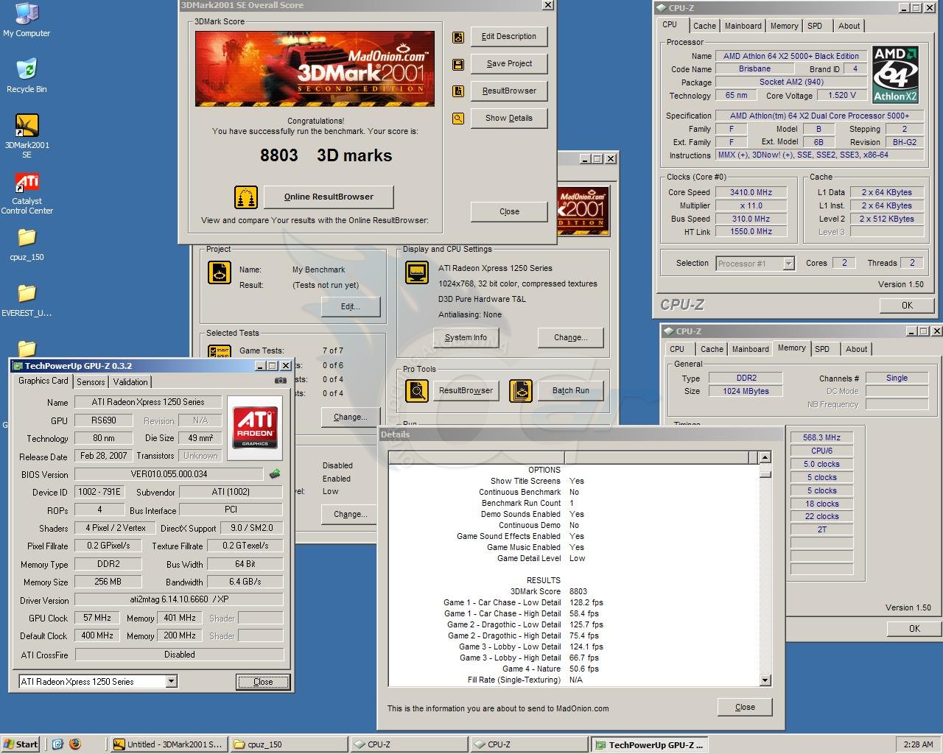The height and width of the screenshot is (754, 943).
Task: Click the Show Details button
Action: click(509, 119)
